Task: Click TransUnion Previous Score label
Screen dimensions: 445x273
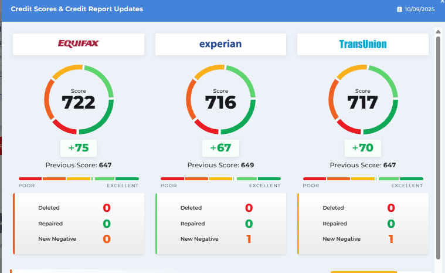Action: (363, 165)
